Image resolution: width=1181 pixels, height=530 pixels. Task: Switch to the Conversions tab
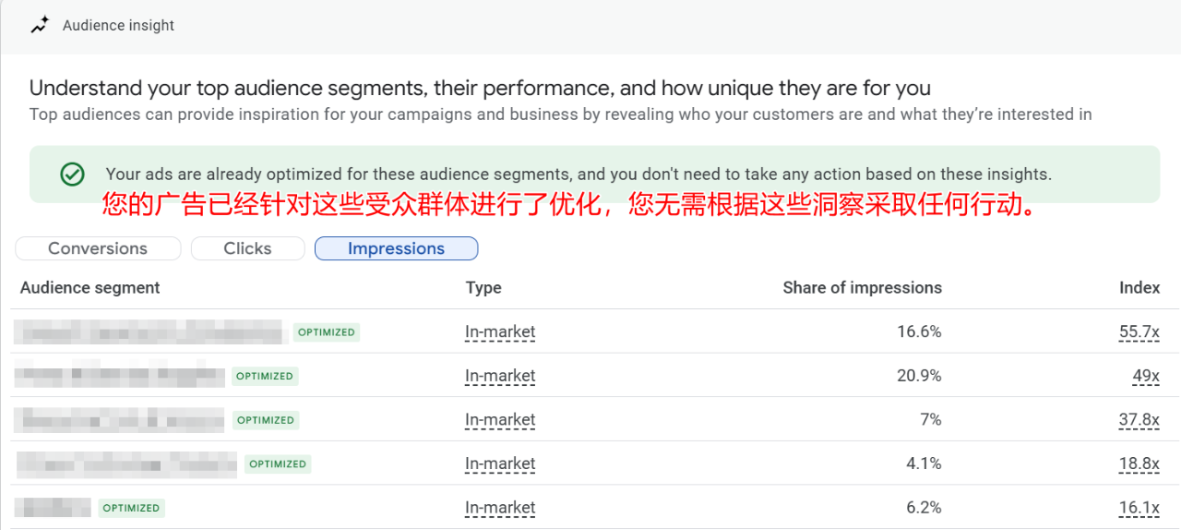pos(98,248)
